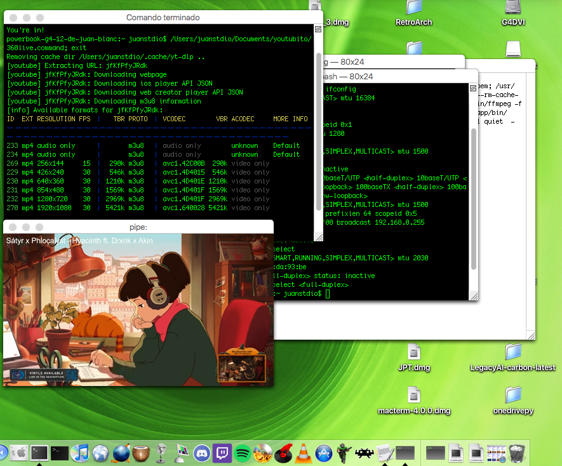The height and width of the screenshot is (466, 562).
Task: Click the '269 mp4 256x144' format row
Action: coord(138,163)
